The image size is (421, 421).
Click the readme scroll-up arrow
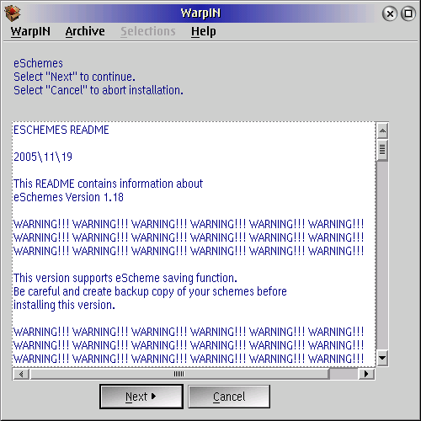click(x=382, y=131)
